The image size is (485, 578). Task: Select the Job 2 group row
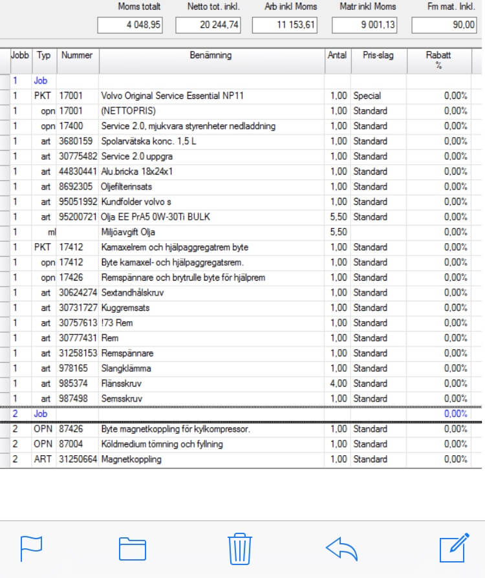click(41, 414)
